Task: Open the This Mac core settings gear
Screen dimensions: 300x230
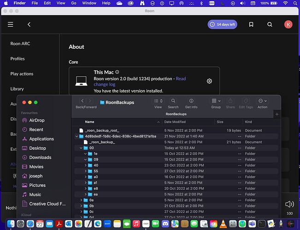Action: click(x=209, y=81)
